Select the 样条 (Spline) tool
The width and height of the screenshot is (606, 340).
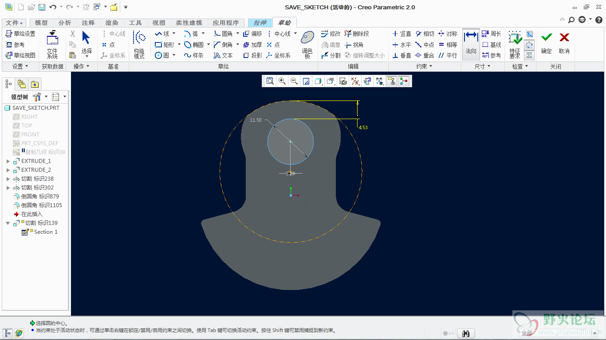coord(194,55)
